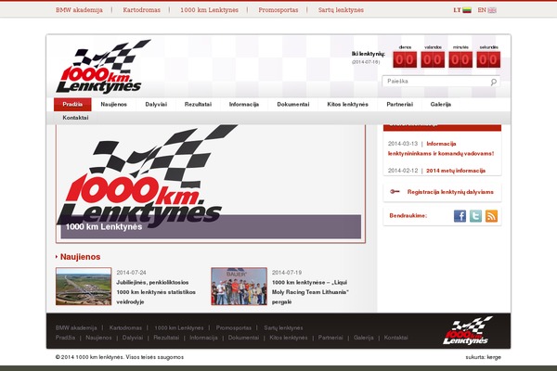Open 1000 km Lenktynės top bar link
The image size is (557, 371).
(x=209, y=10)
